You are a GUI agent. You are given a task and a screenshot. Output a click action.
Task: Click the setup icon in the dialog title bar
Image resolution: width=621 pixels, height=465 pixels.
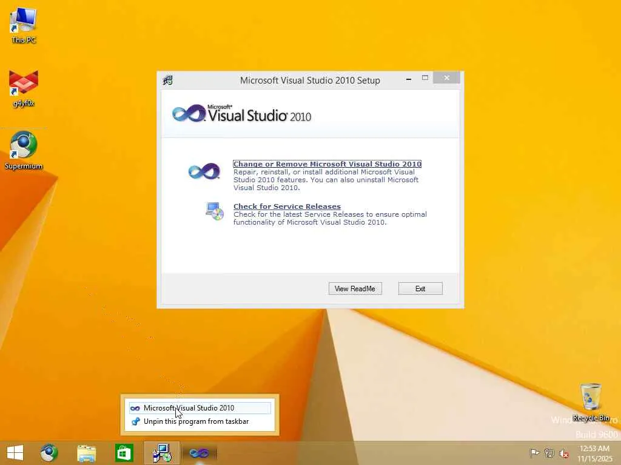(168, 81)
